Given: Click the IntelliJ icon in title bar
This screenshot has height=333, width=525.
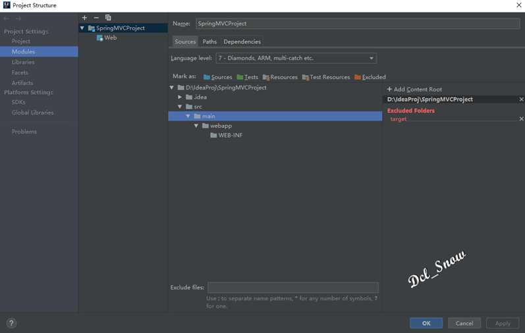Looking at the screenshot, I should 7,5.
